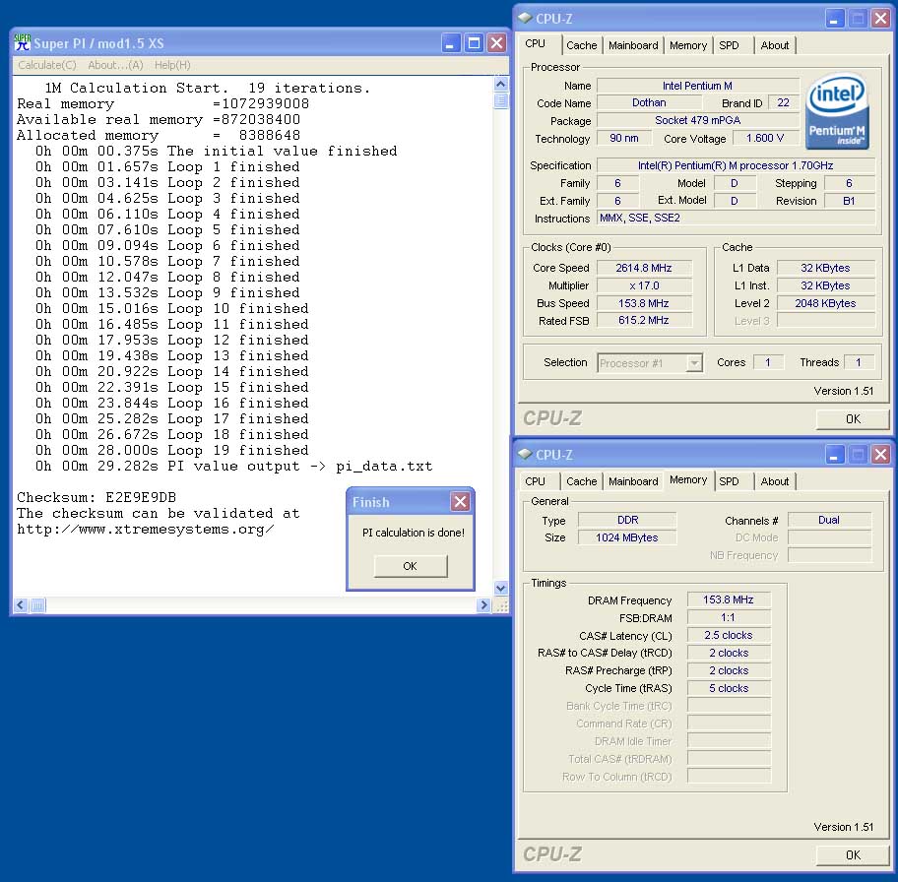The height and width of the screenshot is (882, 898).
Task: Click the scroll right arrow in Super PI
Action: (x=483, y=604)
